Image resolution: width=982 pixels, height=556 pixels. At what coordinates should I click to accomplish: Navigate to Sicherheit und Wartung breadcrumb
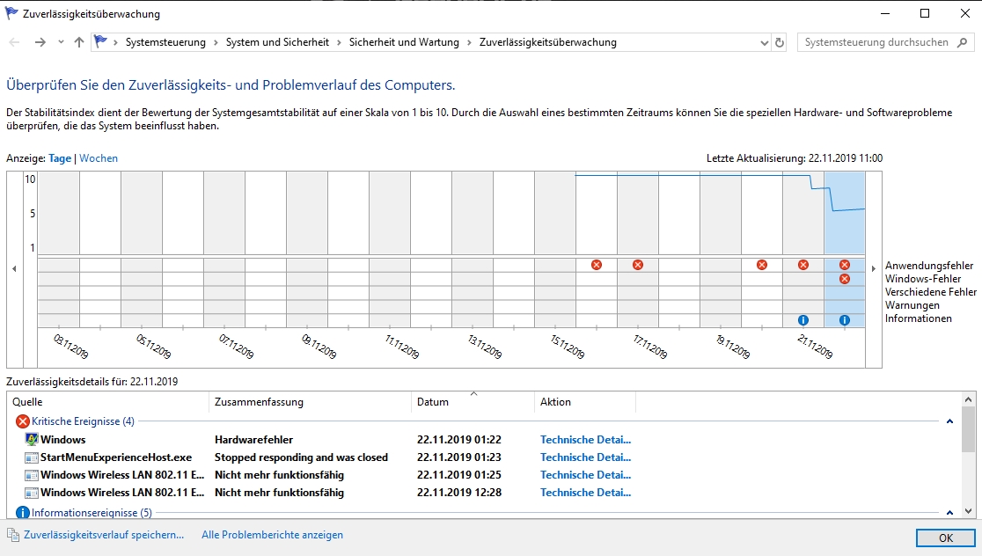coord(404,42)
